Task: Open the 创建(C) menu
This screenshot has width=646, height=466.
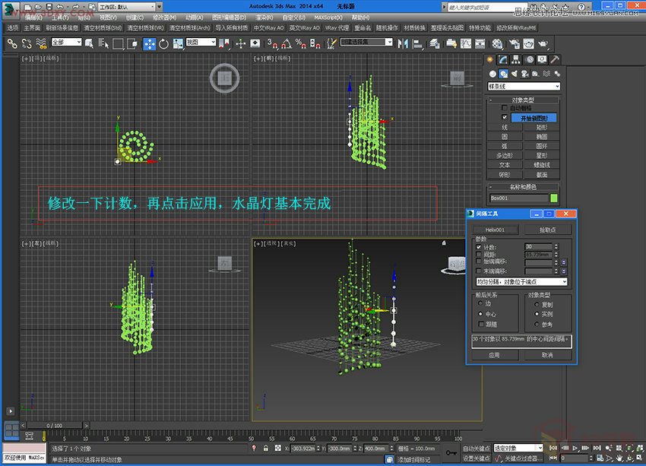Action: click(135, 17)
